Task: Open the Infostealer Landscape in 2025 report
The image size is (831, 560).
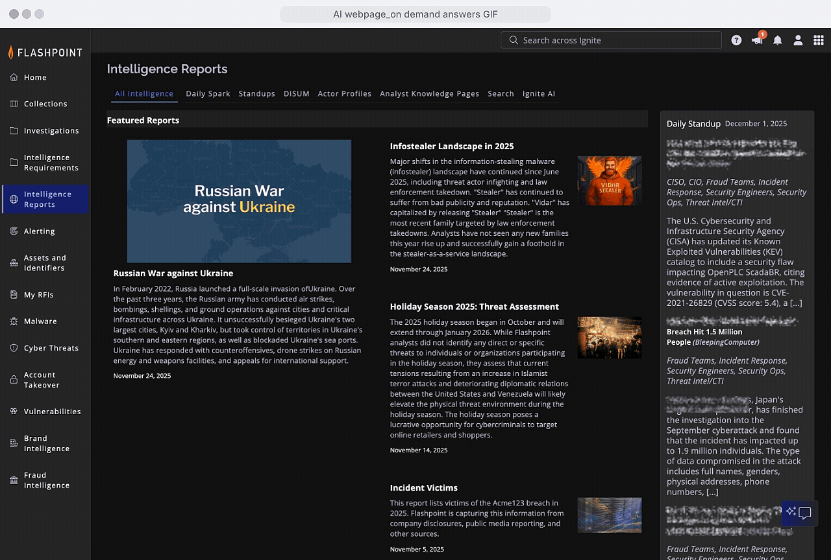Action: click(451, 146)
